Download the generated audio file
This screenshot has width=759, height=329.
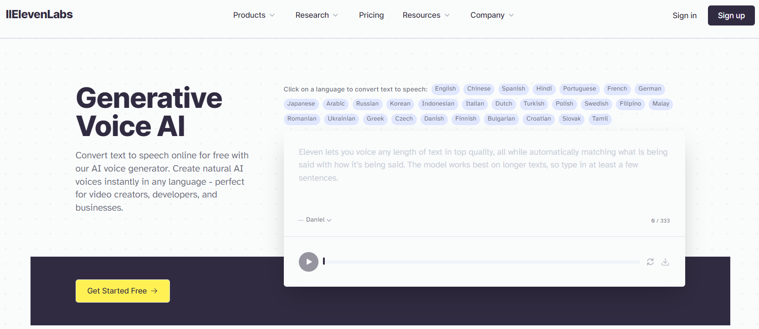point(666,262)
